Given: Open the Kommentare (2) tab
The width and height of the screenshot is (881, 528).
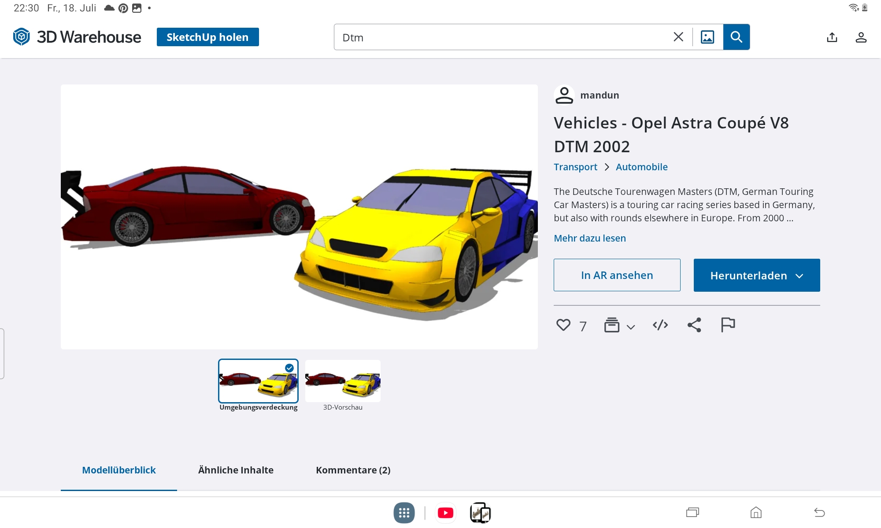Looking at the screenshot, I should pyautogui.click(x=353, y=470).
